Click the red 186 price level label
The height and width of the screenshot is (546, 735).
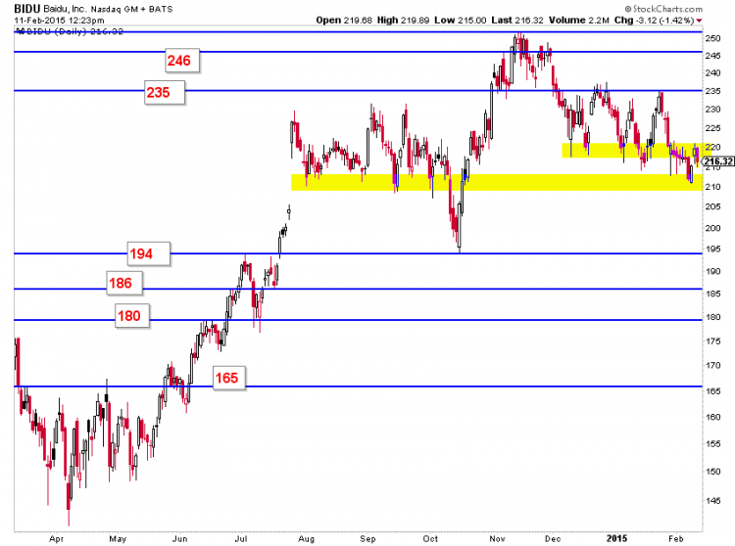coord(124,283)
